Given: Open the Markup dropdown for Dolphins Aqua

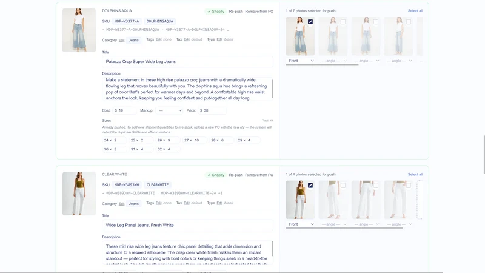Looking at the screenshot, I should (x=170, y=110).
